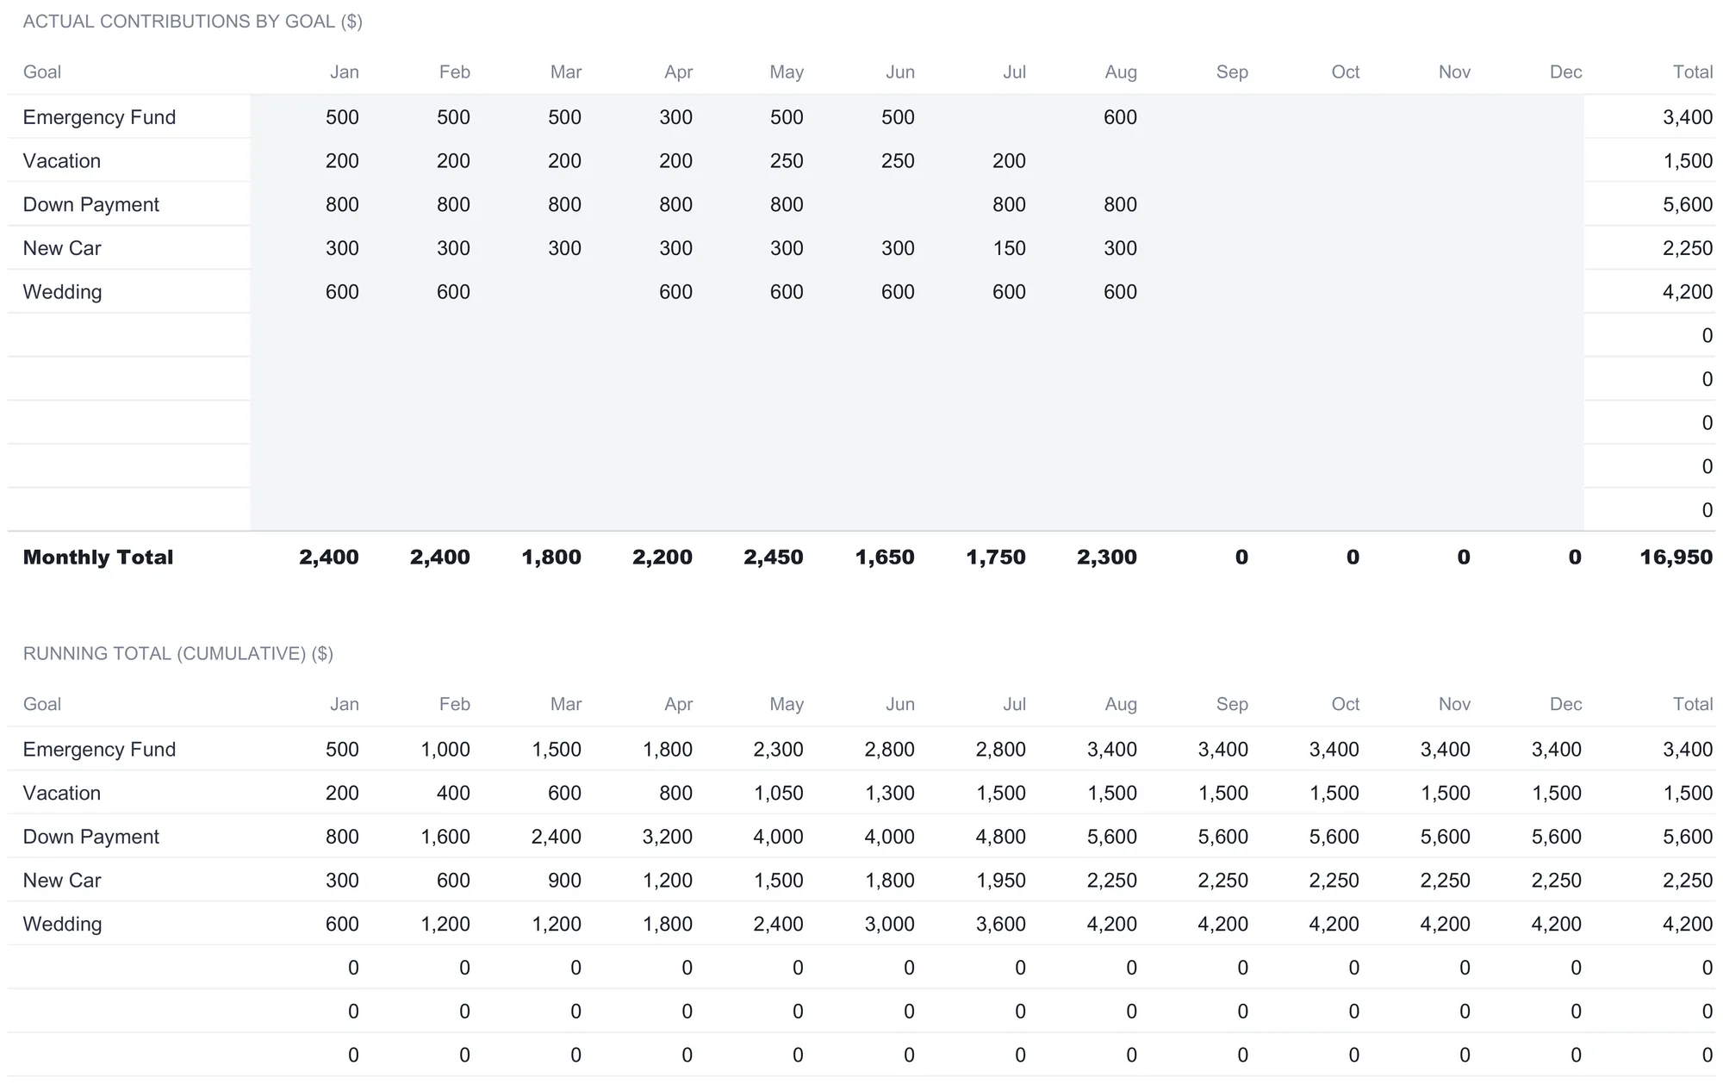
Task: Select Vacation goal cell in Actual Contributions table
Action: [62, 161]
